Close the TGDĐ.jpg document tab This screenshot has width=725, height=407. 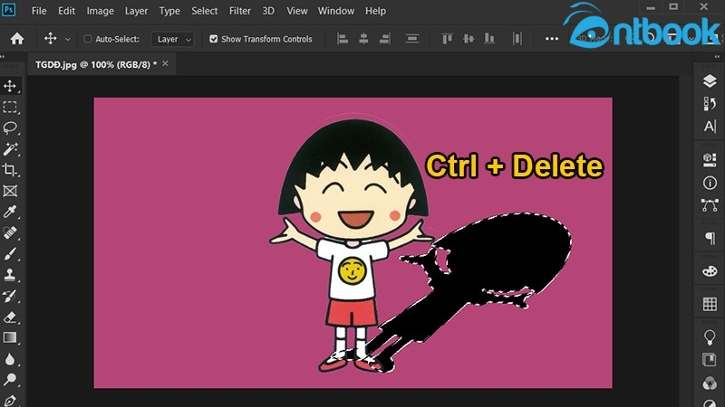166,63
